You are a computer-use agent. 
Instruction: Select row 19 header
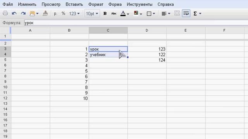(x=5, y=136)
